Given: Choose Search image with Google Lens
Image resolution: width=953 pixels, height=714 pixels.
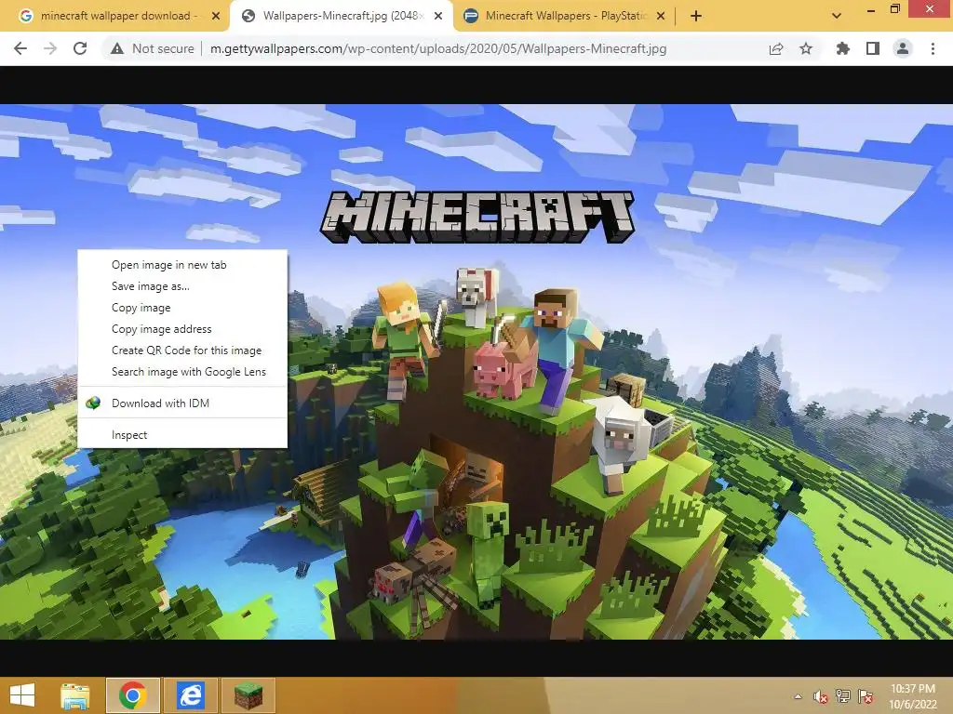Looking at the screenshot, I should click(182, 372).
